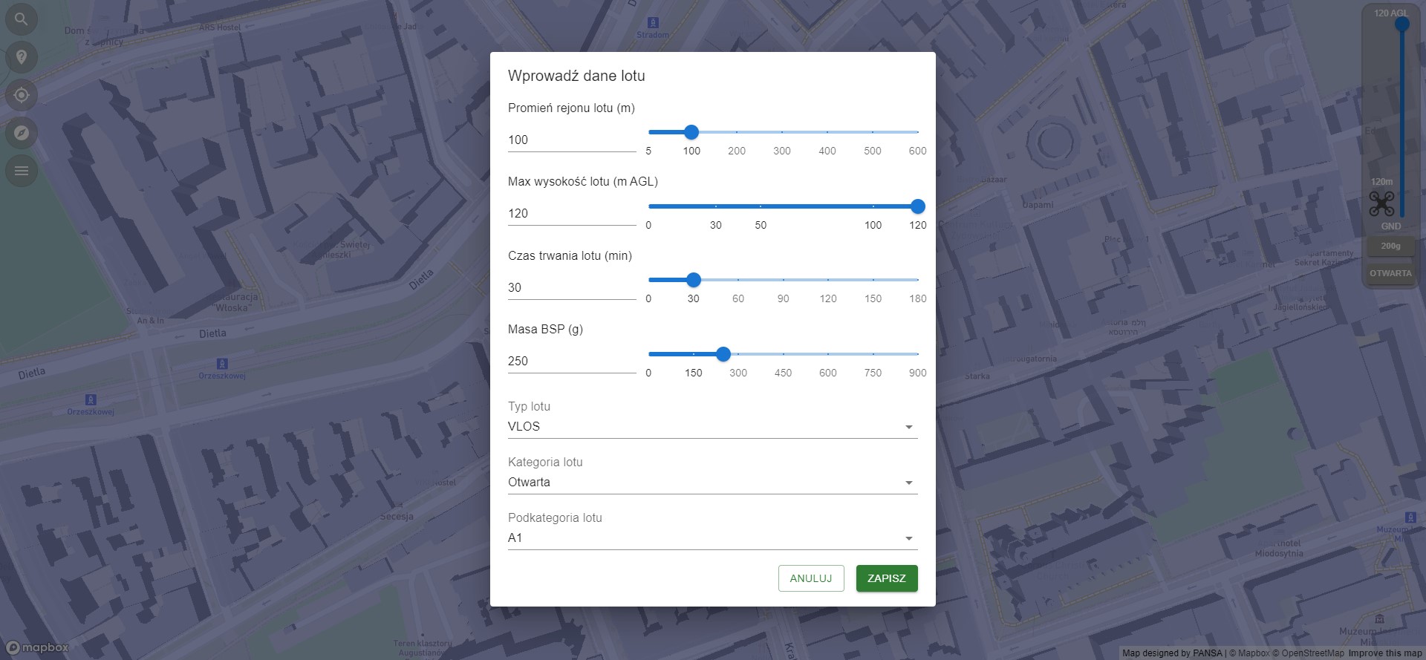The image size is (1426, 660).
Task: Open the Typ lotu dropdown arrow
Action: click(x=908, y=427)
